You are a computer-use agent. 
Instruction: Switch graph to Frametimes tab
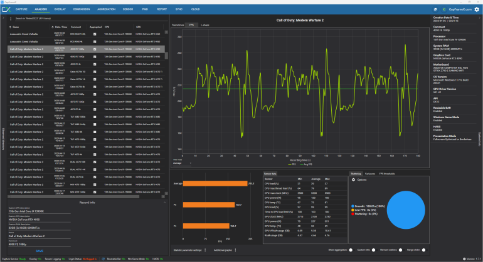(x=178, y=25)
